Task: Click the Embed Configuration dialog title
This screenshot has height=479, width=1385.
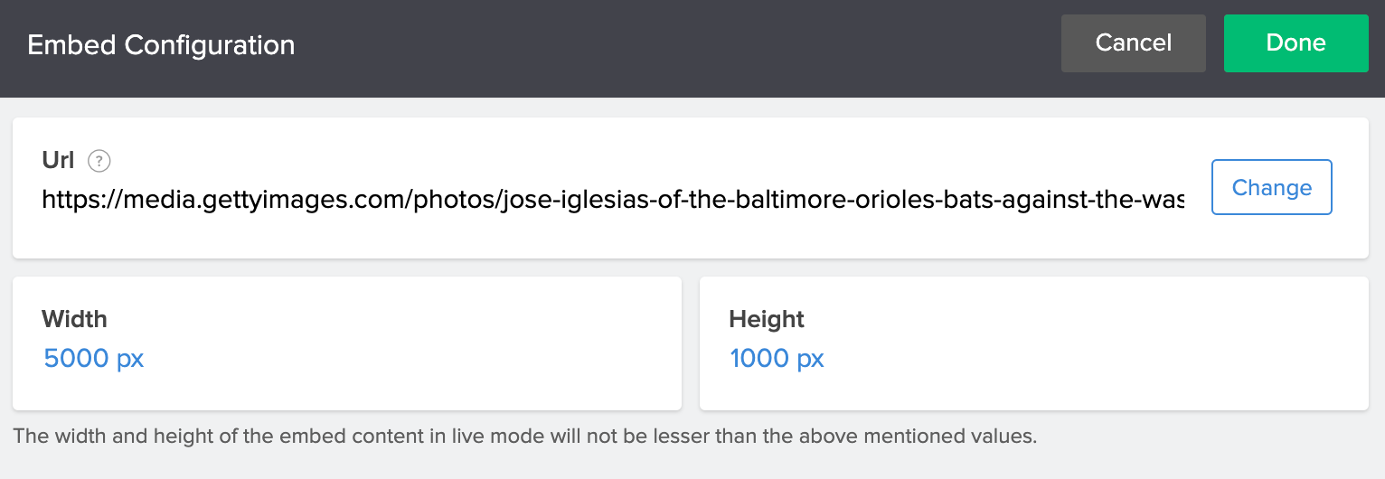Action: click(x=161, y=44)
